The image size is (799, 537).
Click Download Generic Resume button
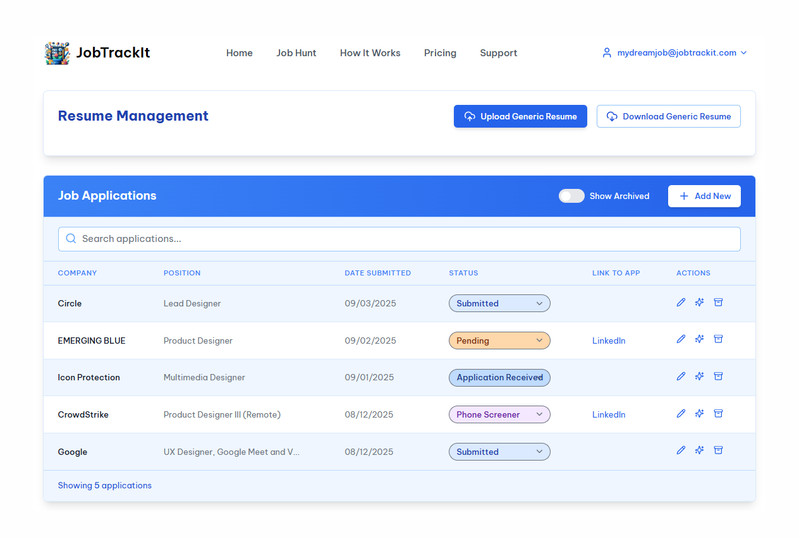[x=669, y=116]
